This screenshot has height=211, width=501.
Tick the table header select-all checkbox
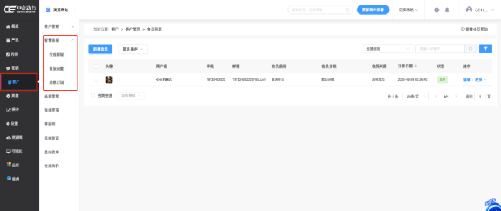coord(96,66)
